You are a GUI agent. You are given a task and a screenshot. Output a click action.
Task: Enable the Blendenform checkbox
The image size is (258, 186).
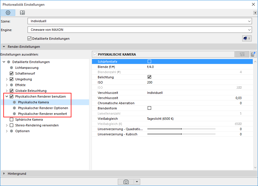[149, 108]
